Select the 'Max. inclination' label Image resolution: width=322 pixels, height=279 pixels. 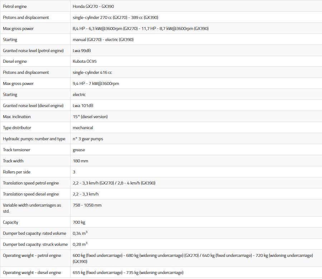click(x=17, y=117)
